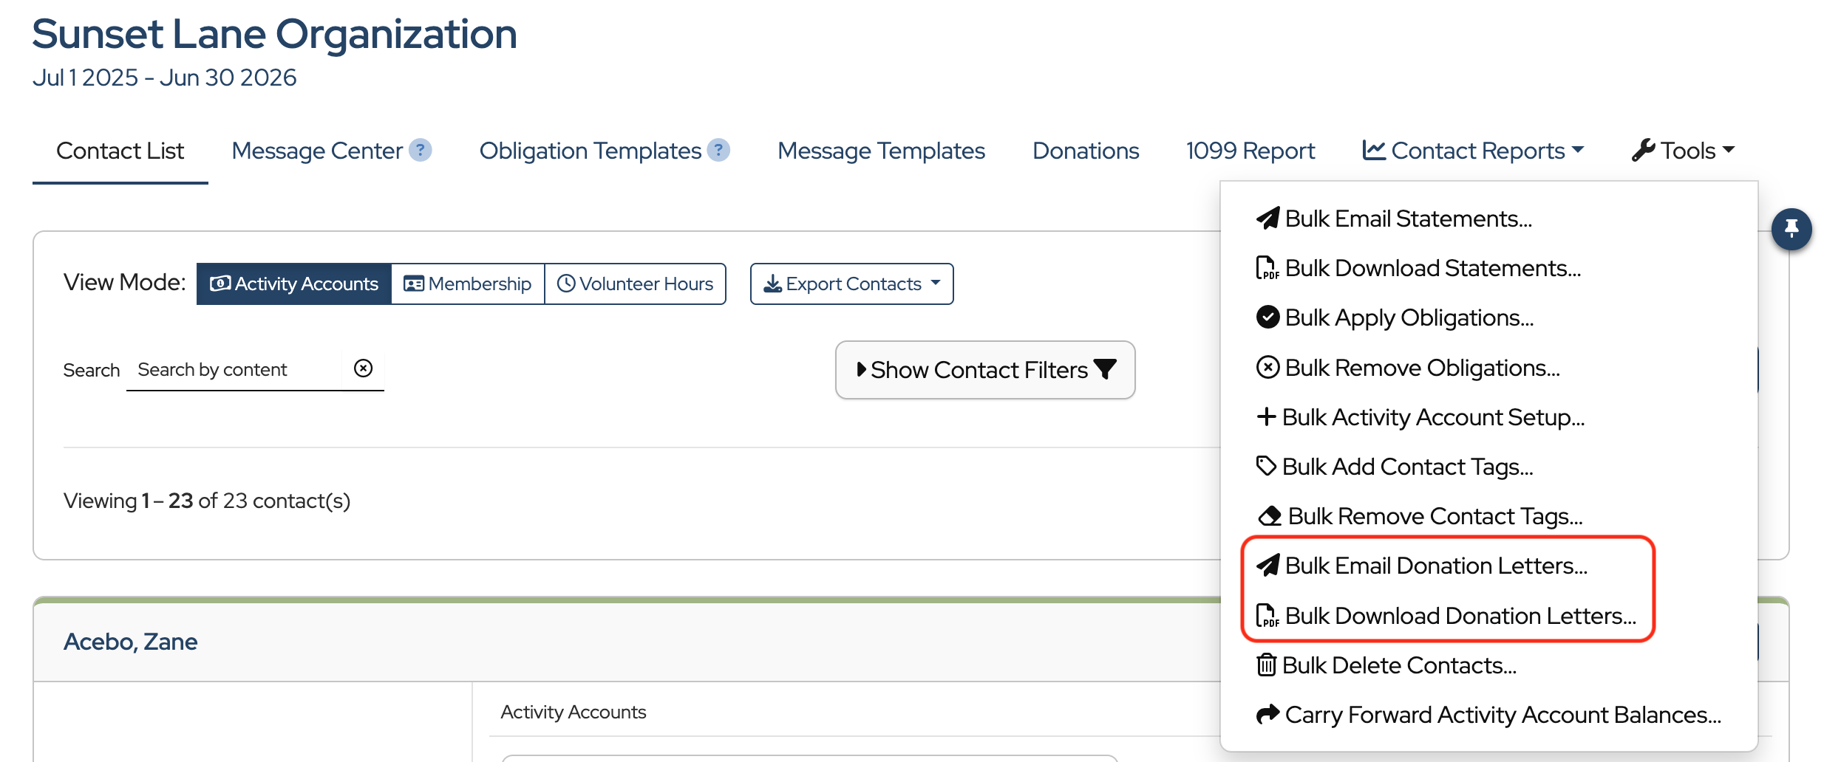Image resolution: width=1824 pixels, height=762 pixels.
Task: Clear the search field with x icon
Action: [x=363, y=368]
